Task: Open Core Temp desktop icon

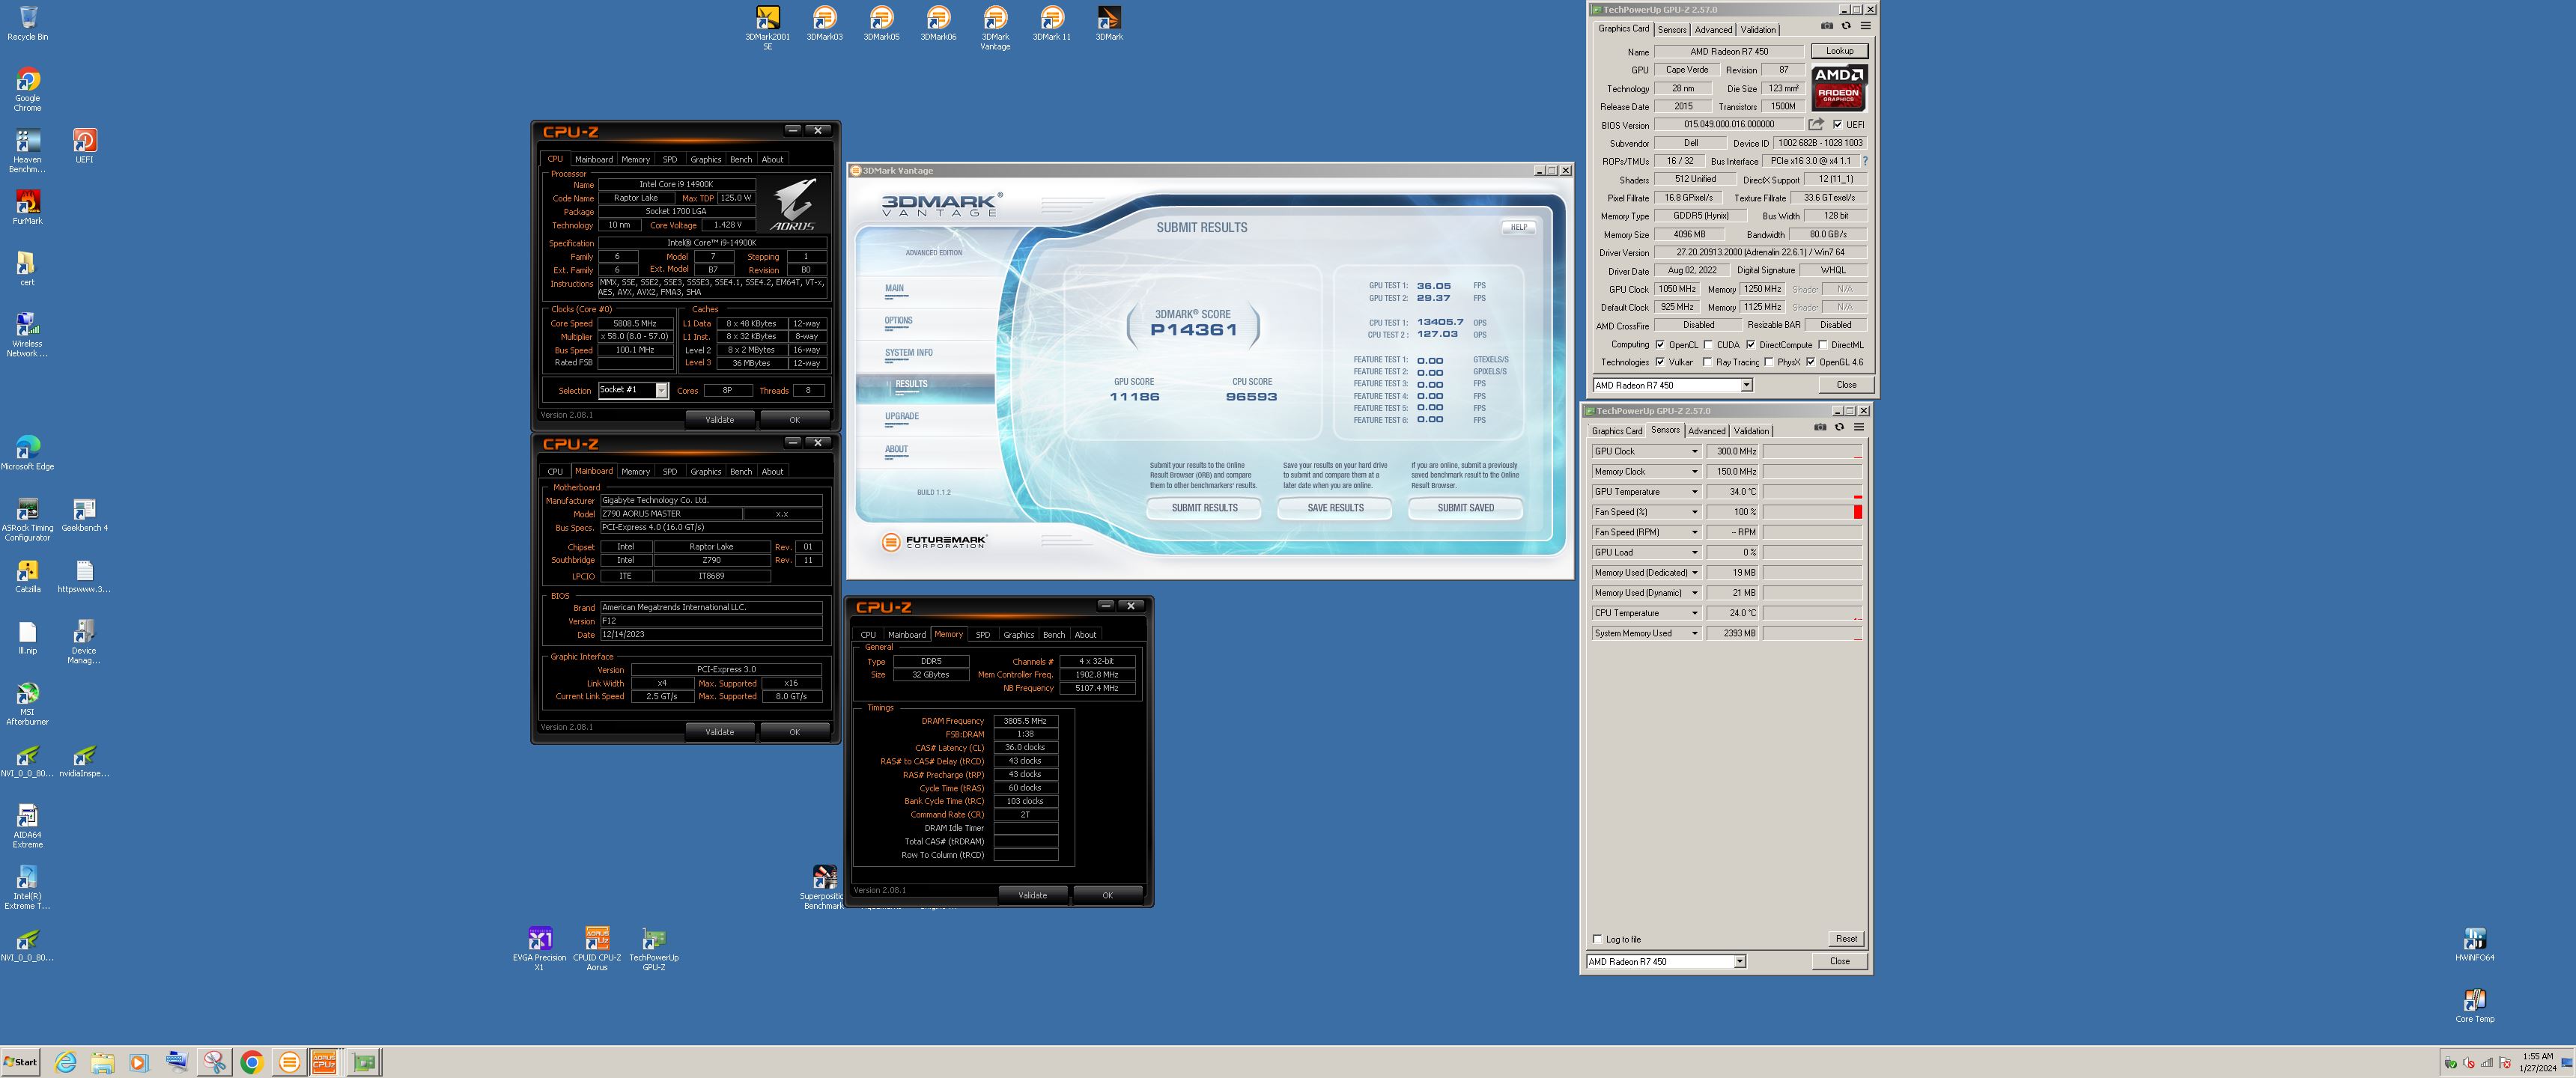Action: (2474, 1005)
